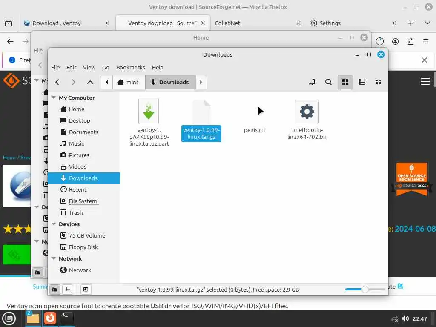This screenshot has width=436, height=327.
Task: Open Firefox account icon
Action: (395, 41)
